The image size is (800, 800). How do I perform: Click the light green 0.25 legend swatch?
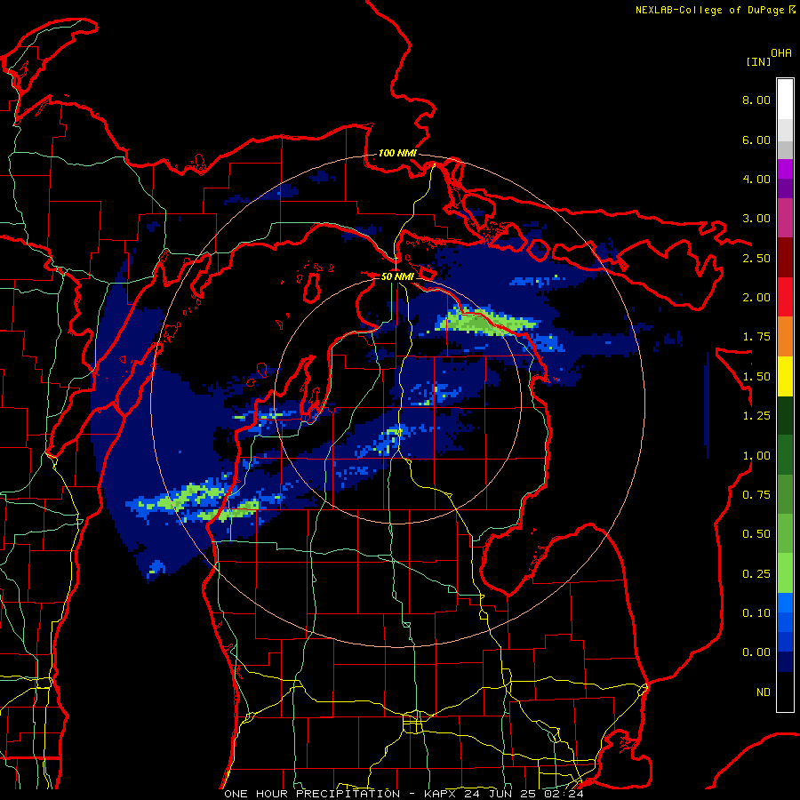785,573
